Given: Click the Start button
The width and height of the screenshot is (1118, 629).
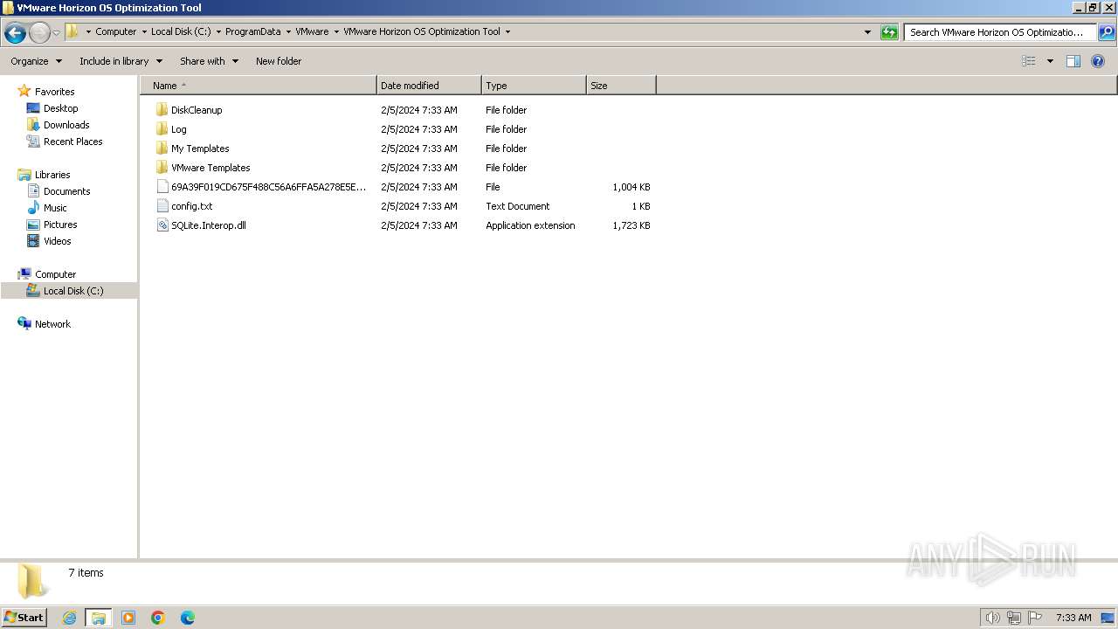Looking at the screenshot, I should click(24, 617).
